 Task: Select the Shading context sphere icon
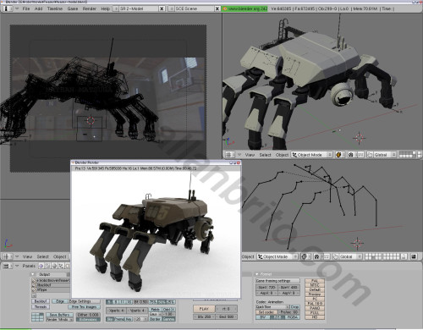click(x=54, y=266)
